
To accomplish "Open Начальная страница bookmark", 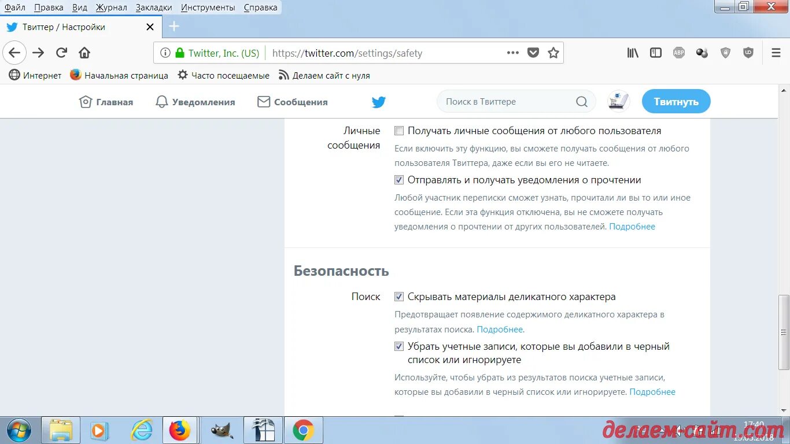I will point(119,75).
